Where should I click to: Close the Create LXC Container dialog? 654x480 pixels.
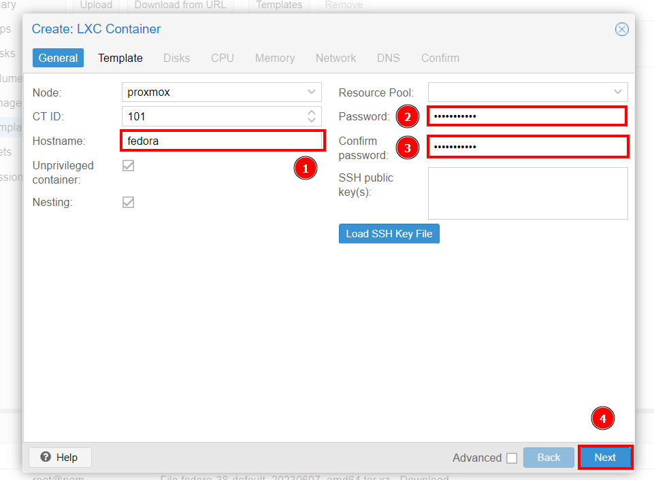point(621,29)
